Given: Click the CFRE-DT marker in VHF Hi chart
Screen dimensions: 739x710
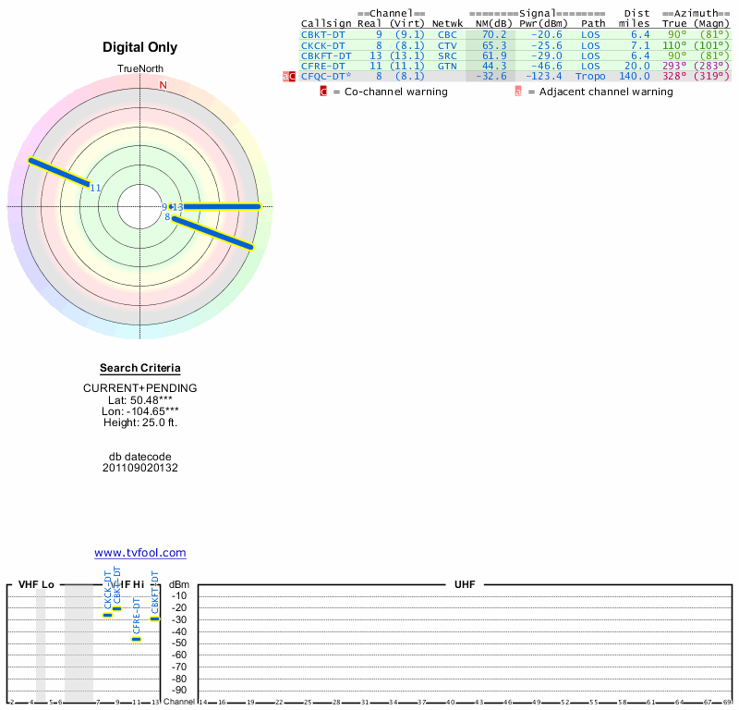Looking at the screenshot, I should (x=136, y=639).
